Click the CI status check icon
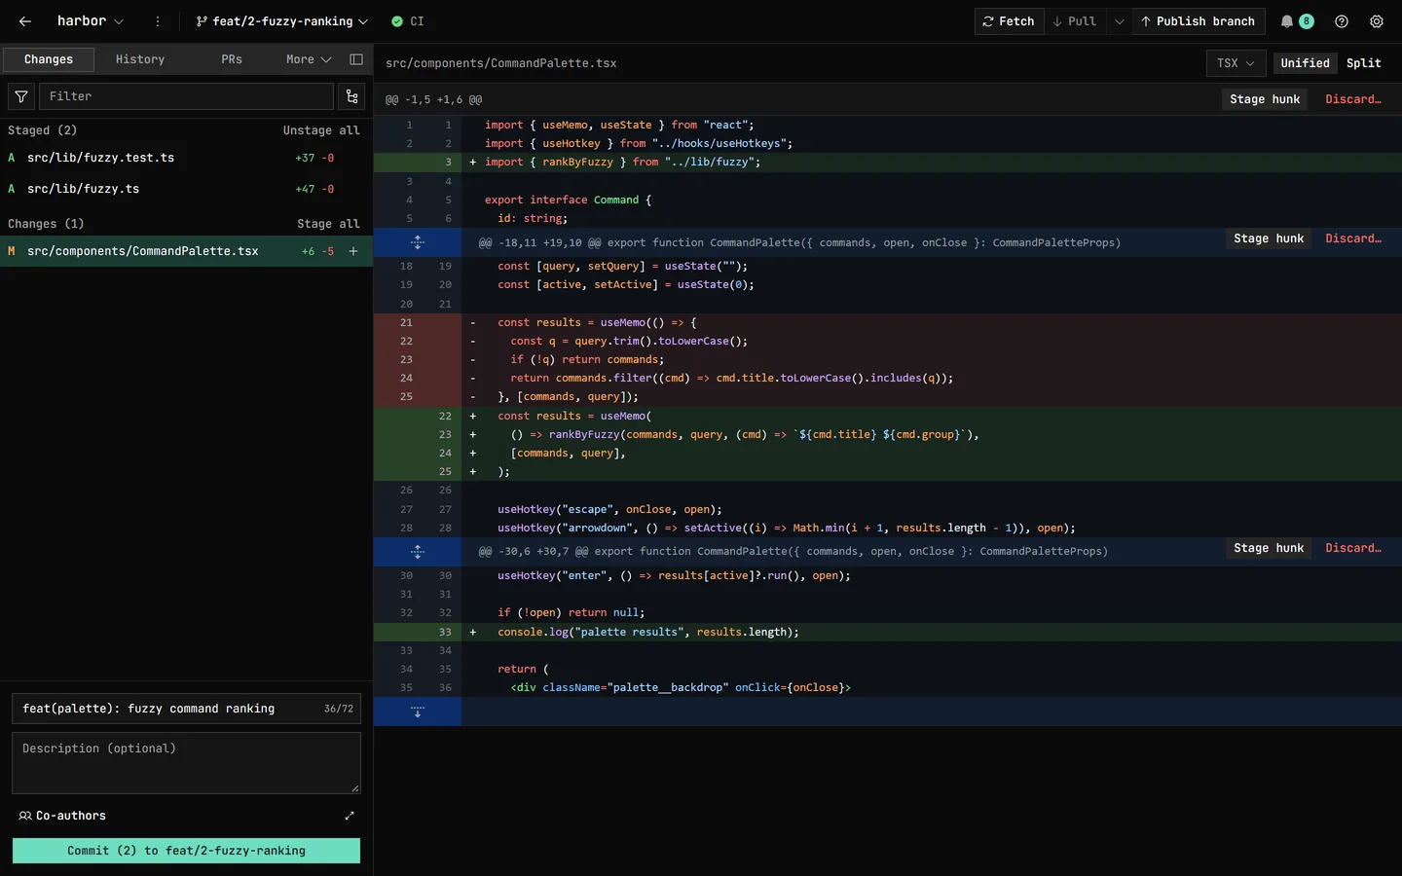Screen dimensions: 1402x876 coord(397,21)
